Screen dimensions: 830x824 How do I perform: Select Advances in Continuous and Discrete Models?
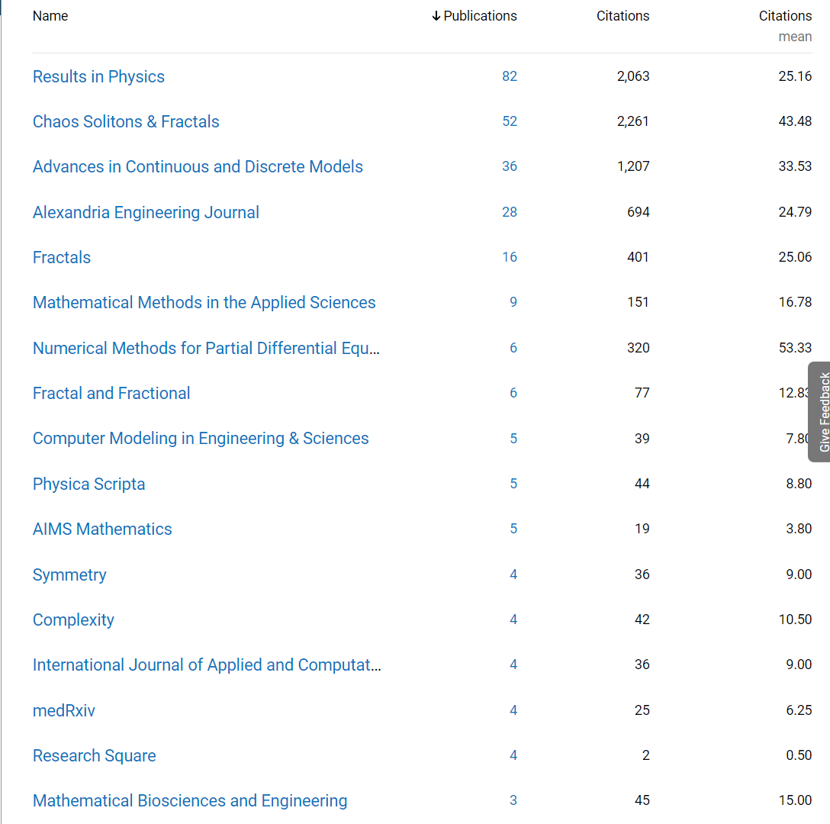click(198, 166)
